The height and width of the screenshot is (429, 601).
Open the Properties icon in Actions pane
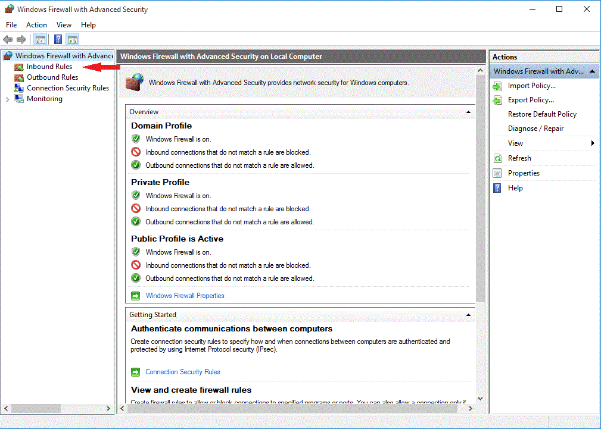coord(497,173)
